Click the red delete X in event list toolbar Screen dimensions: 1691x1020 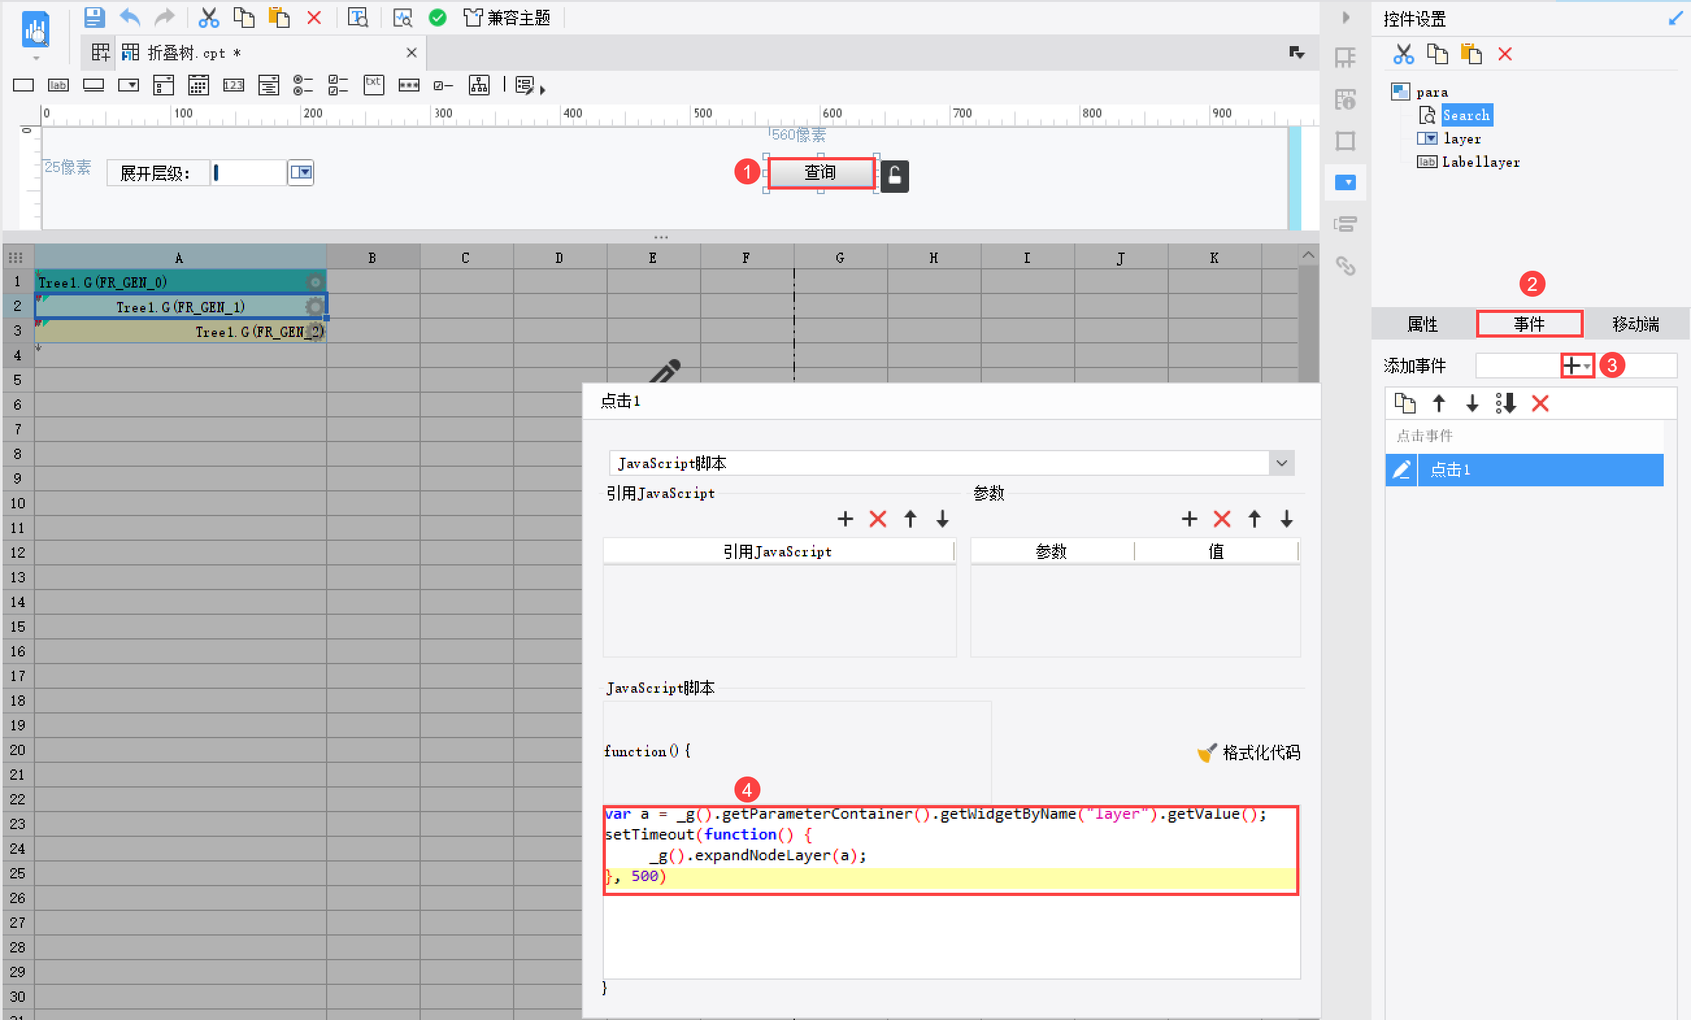pyautogui.click(x=1540, y=403)
